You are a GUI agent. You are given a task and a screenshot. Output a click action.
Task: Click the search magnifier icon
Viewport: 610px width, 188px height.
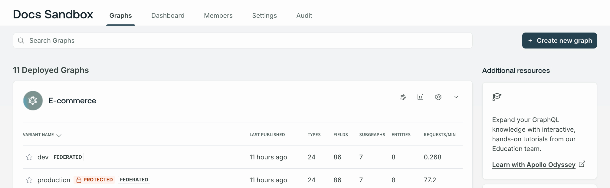pos(21,41)
